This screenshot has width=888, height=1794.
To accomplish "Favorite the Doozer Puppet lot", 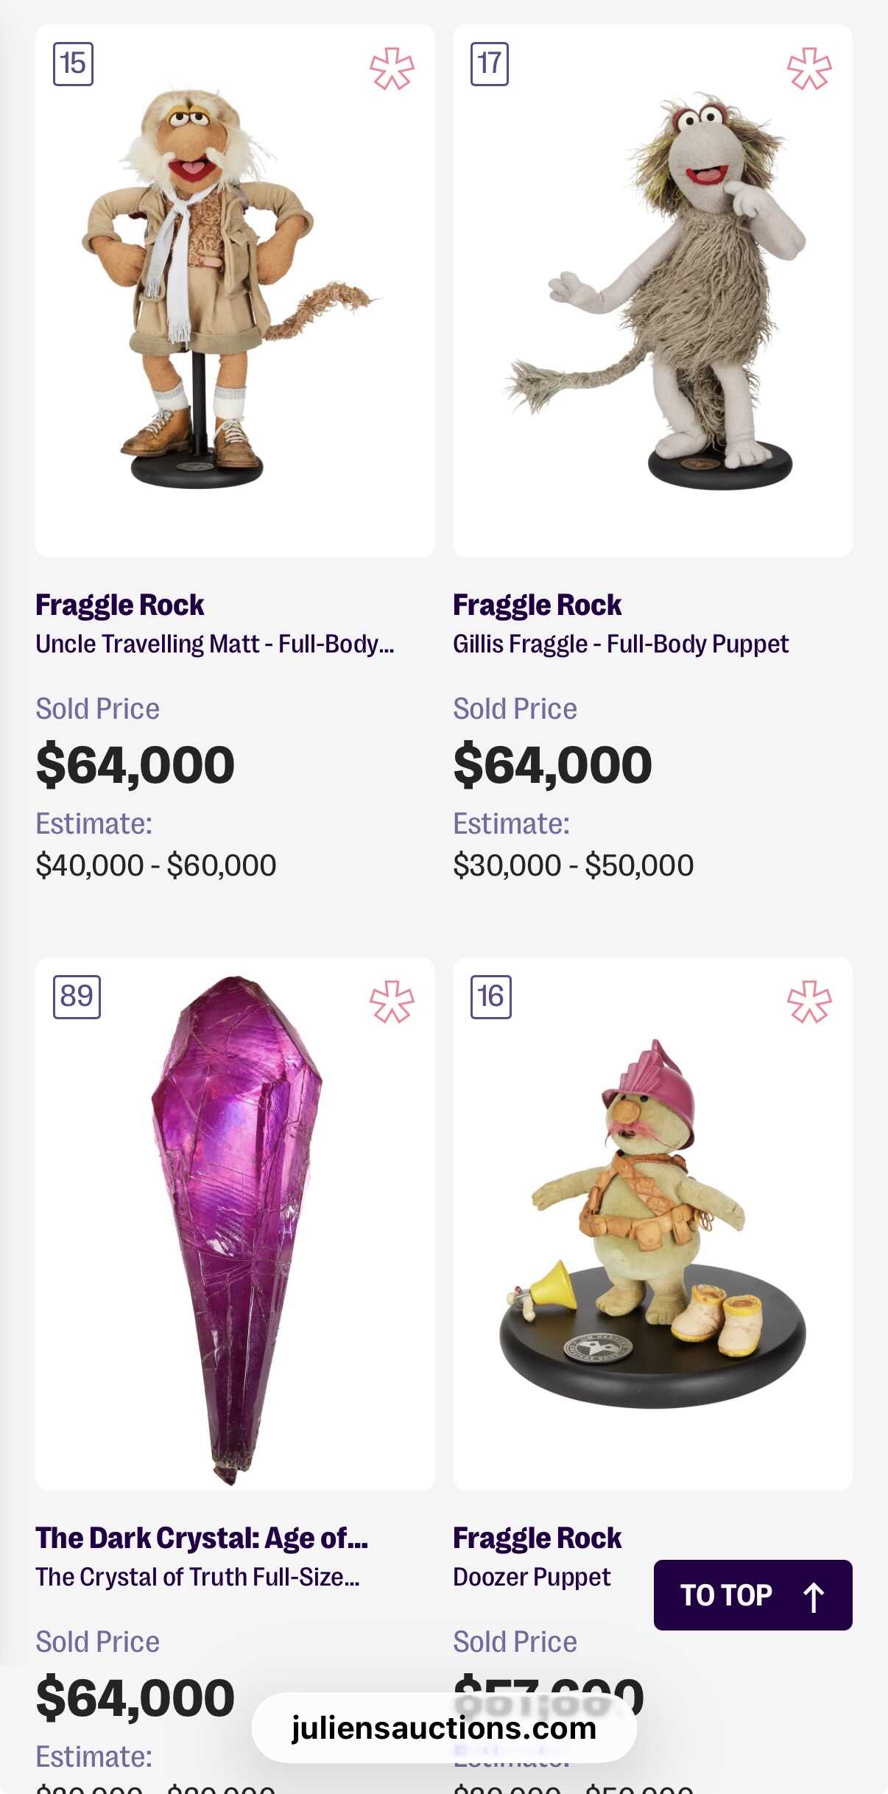I will [808, 1002].
